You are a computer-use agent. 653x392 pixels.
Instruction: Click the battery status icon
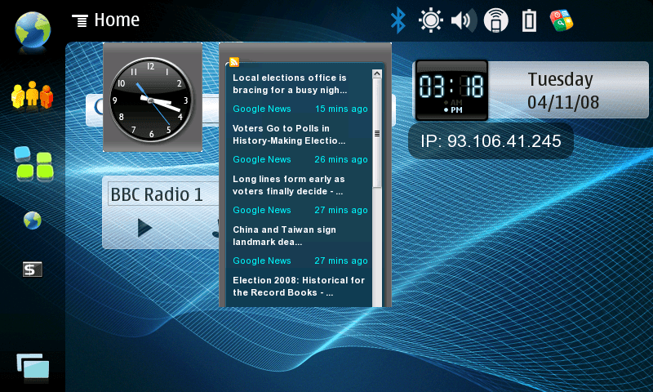pos(529,20)
